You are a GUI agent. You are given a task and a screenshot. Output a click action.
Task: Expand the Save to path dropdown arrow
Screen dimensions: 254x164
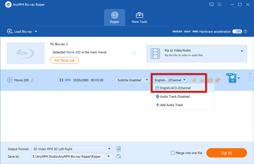[x=108, y=156]
